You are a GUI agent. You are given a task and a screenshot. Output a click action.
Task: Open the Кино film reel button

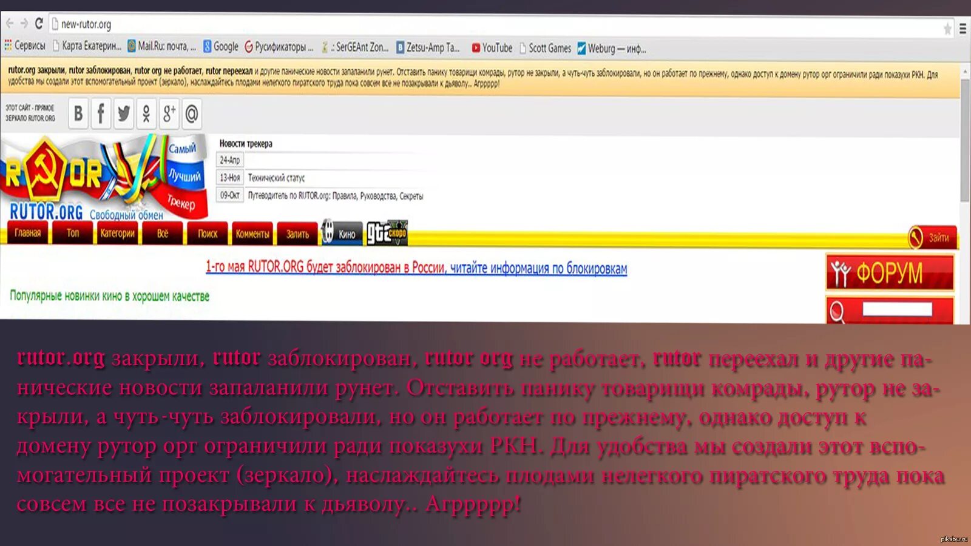pyautogui.click(x=342, y=234)
